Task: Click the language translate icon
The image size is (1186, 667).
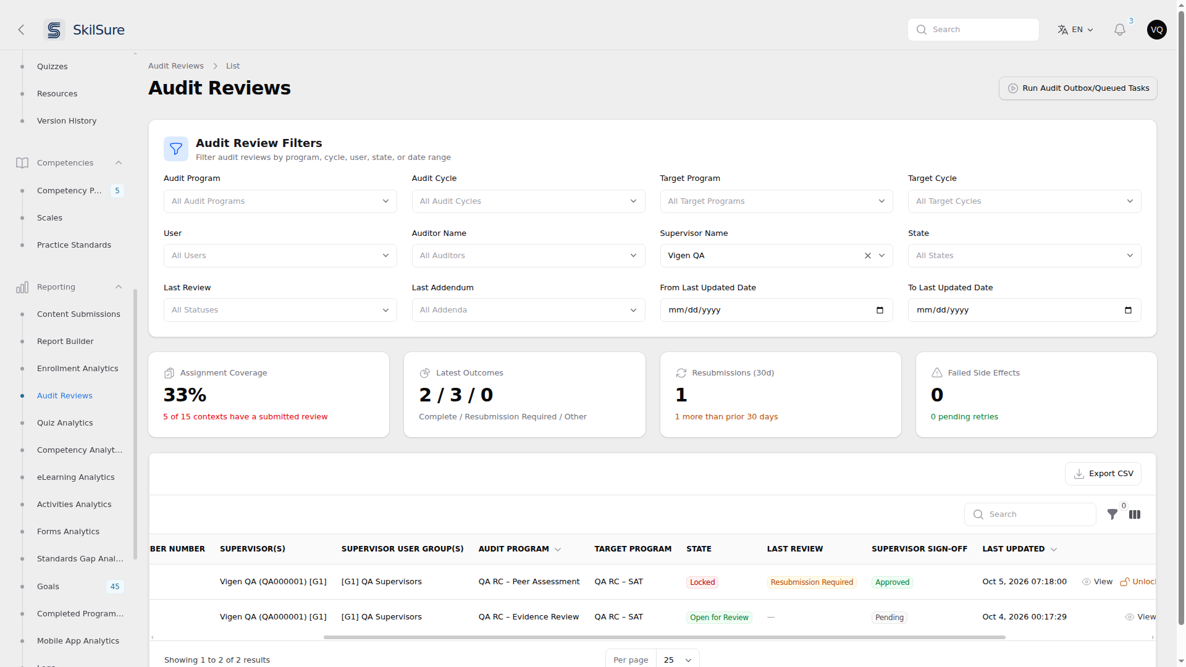Action: coord(1062,30)
